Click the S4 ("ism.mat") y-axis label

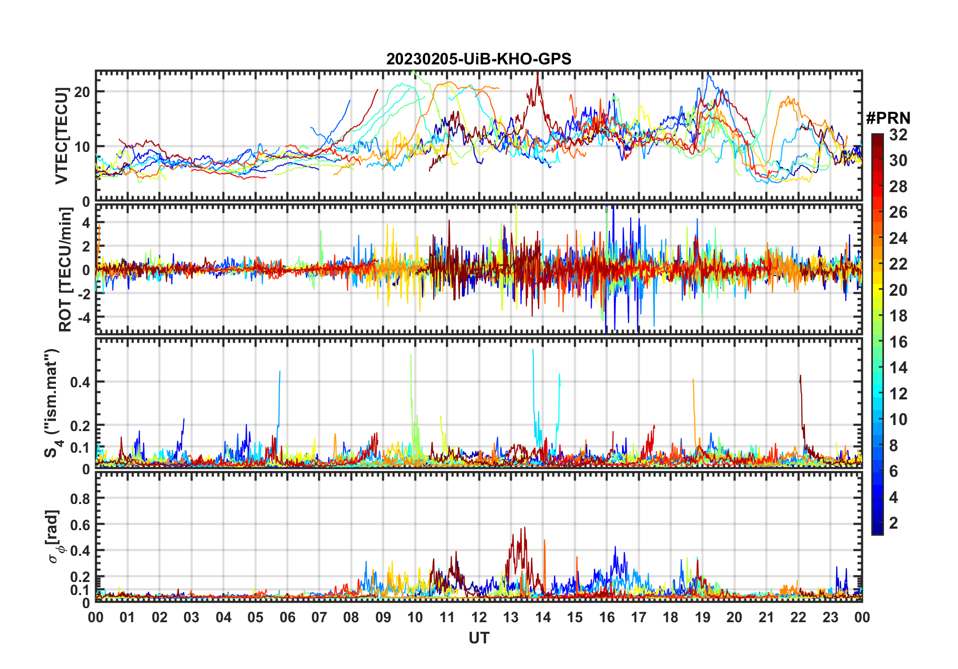[52, 403]
